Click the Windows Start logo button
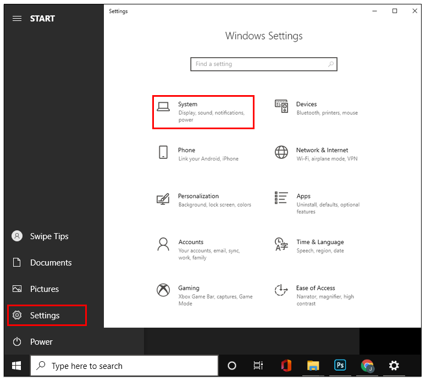 [16, 366]
